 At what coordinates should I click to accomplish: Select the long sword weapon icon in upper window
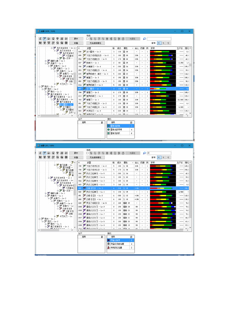click(44, 39)
